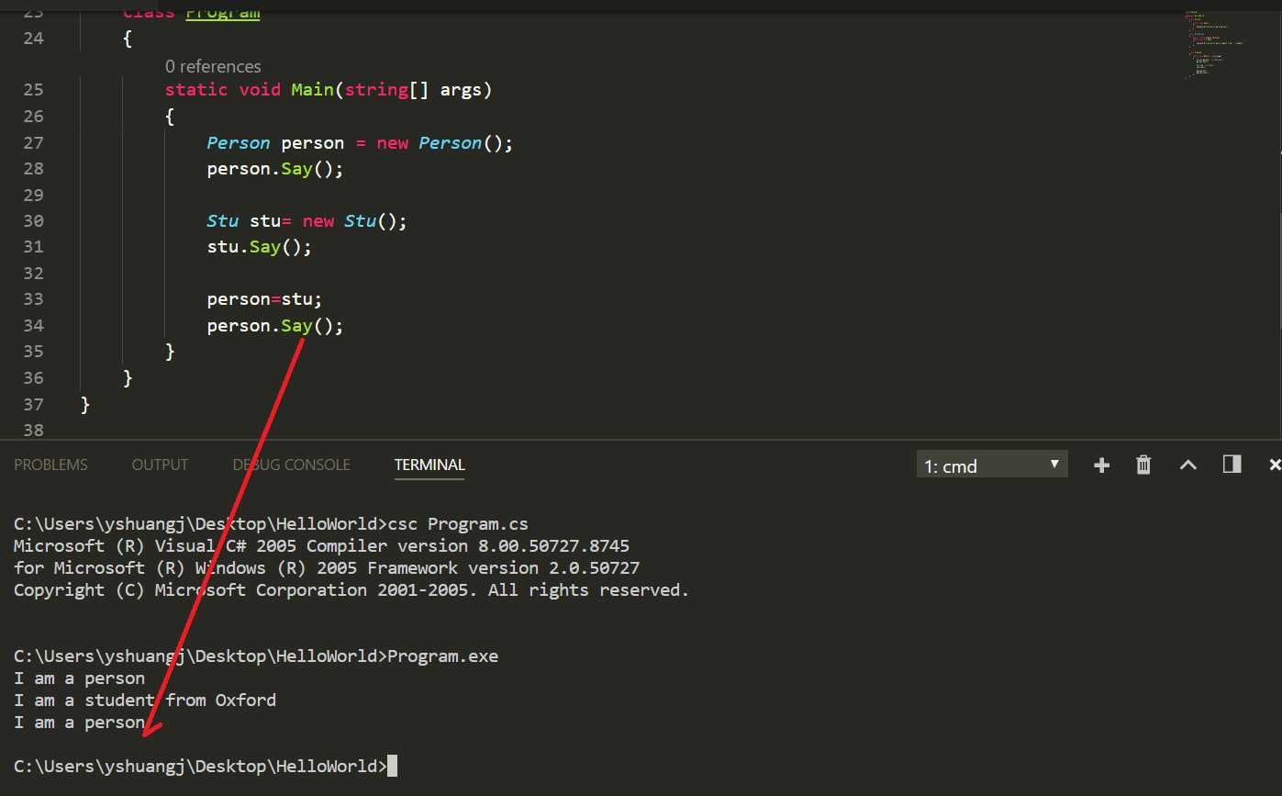Move terminal panel to the right side

[x=1232, y=465]
